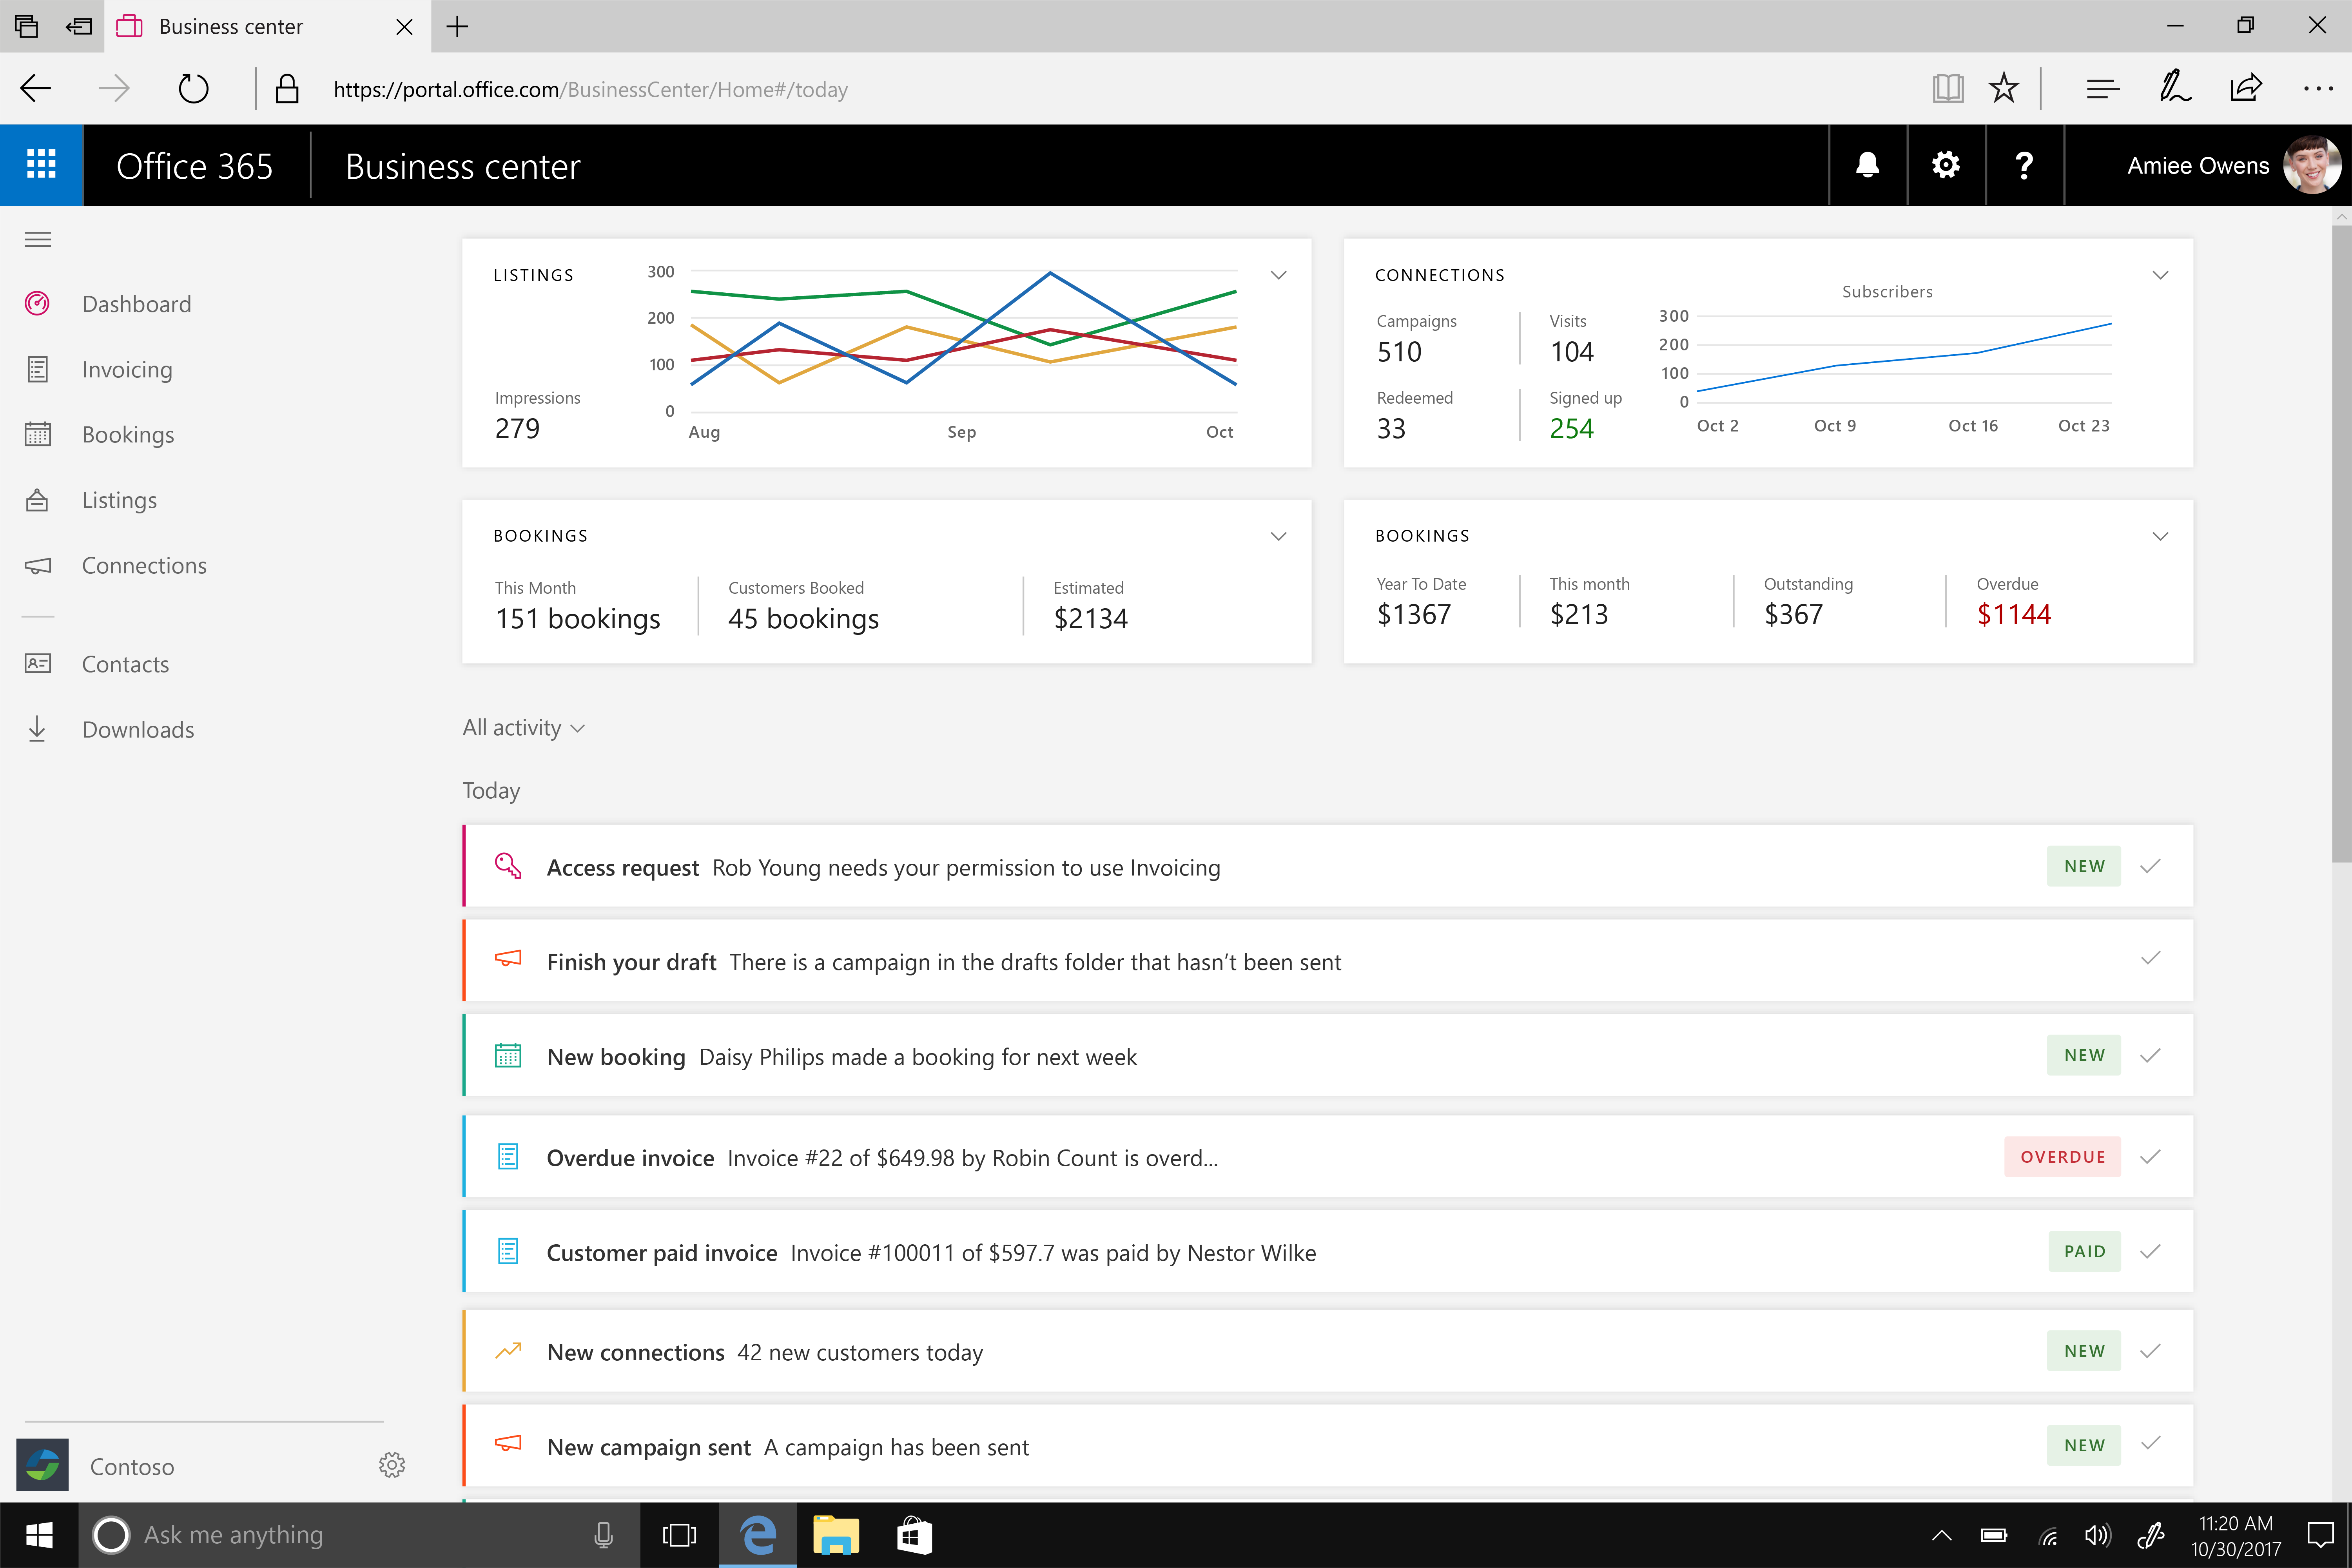Mark Access request activity as done
This screenshot has height=1568, width=2352.
[x=2150, y=866]
